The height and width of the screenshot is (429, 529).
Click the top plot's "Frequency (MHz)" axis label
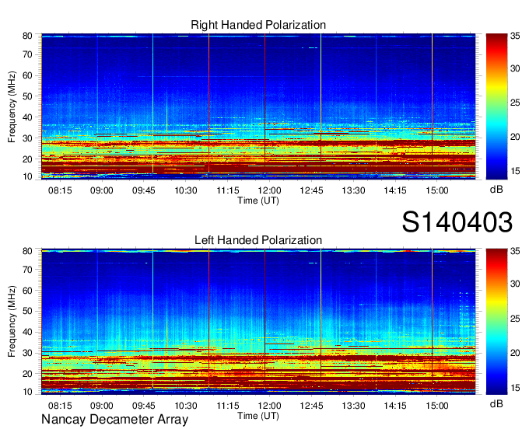pyautogui.click(x=12, y=106)
